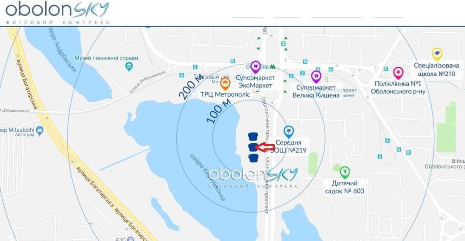Select the blue Середня ЗОШ №219 pin
Viewport: 465px width, 241px height.
(x=289, y=132)
